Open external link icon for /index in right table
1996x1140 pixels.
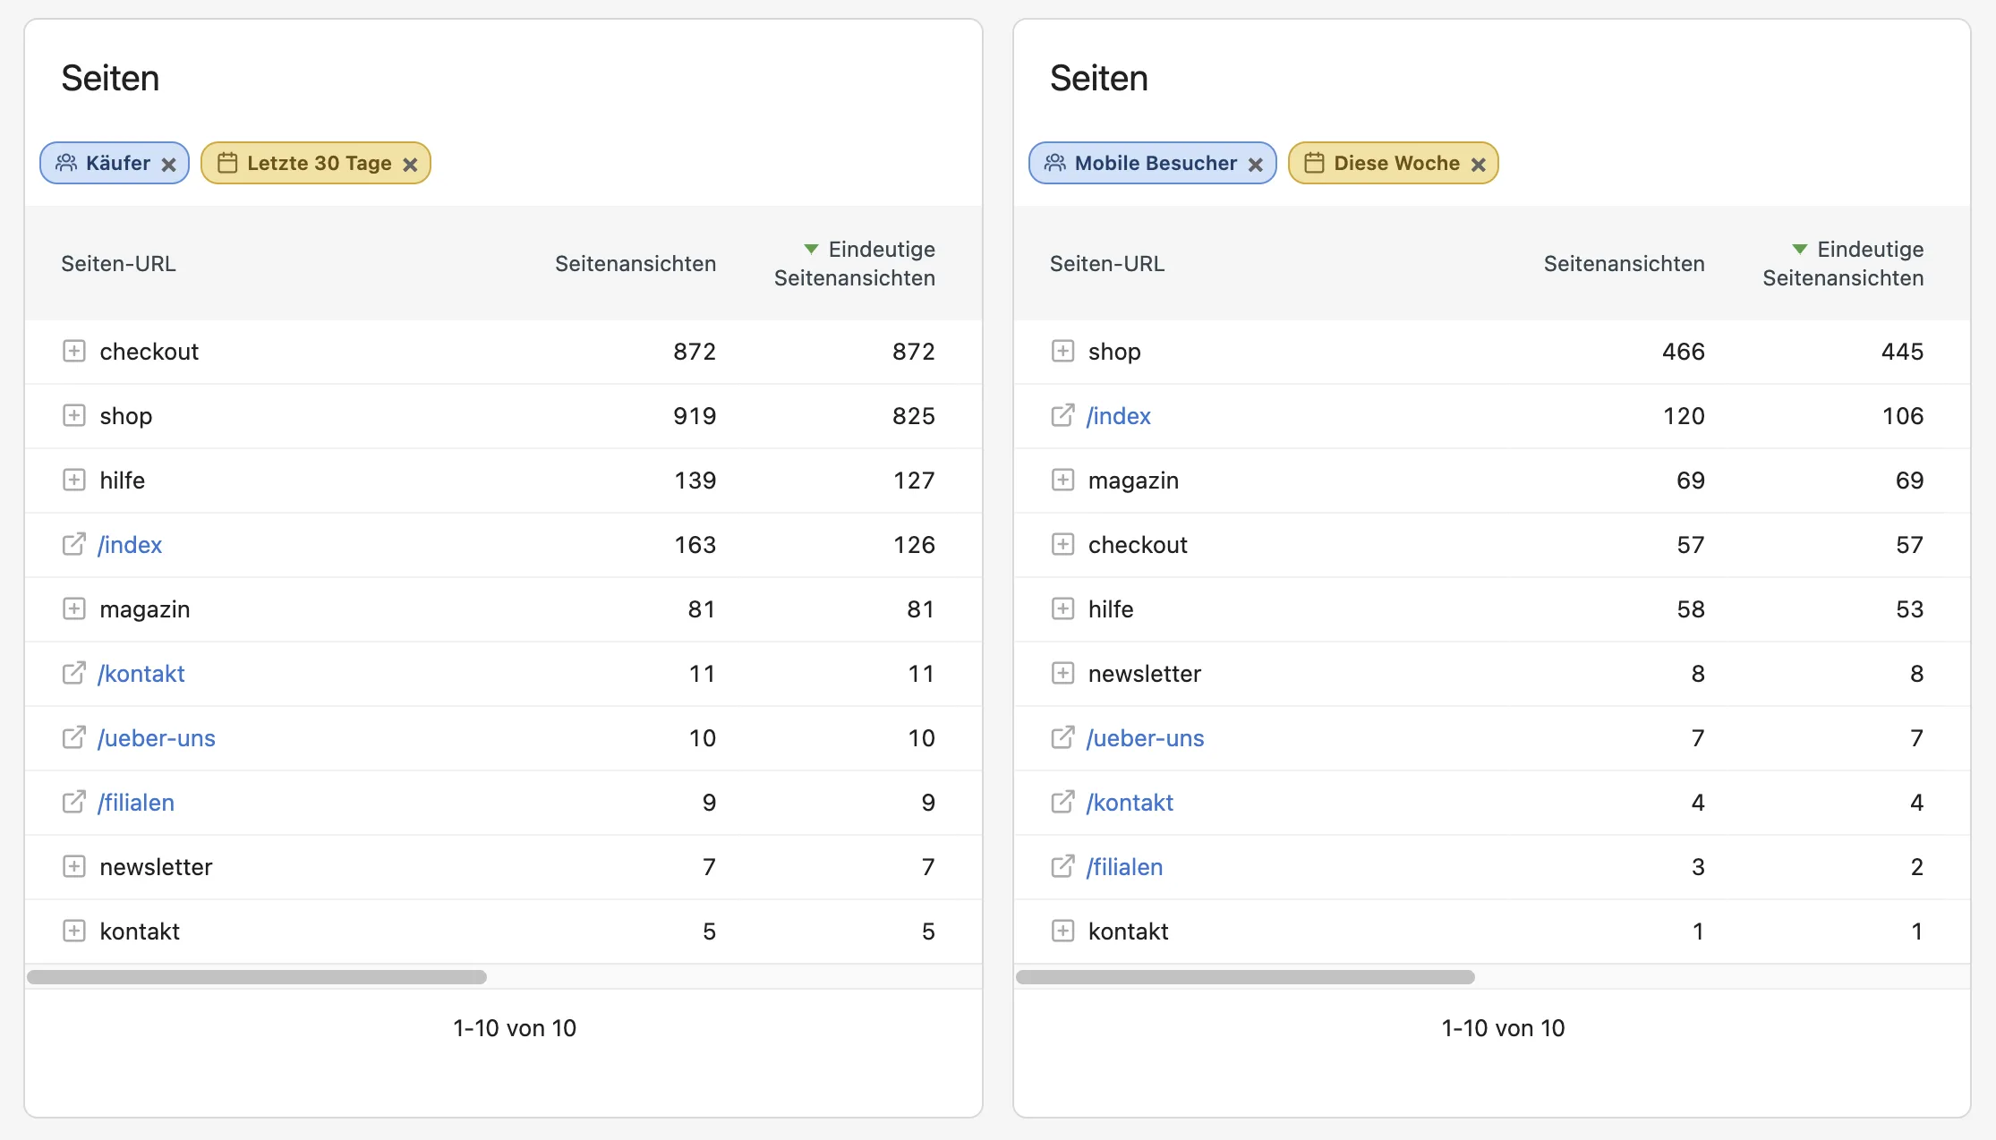click(x=1062, y=414)
